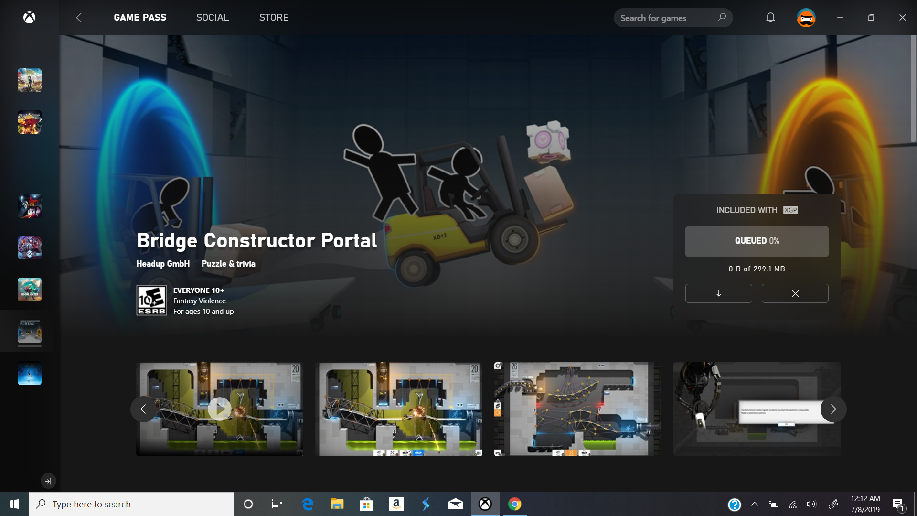917x516 pixels.
Task: Click the battery status icon
Action: pos(774,504)
